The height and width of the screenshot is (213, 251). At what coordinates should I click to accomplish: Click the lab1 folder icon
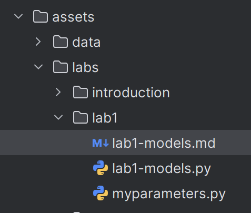point(81,117)
